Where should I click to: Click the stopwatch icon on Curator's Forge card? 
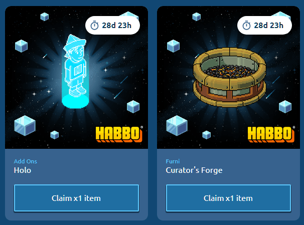247,26
